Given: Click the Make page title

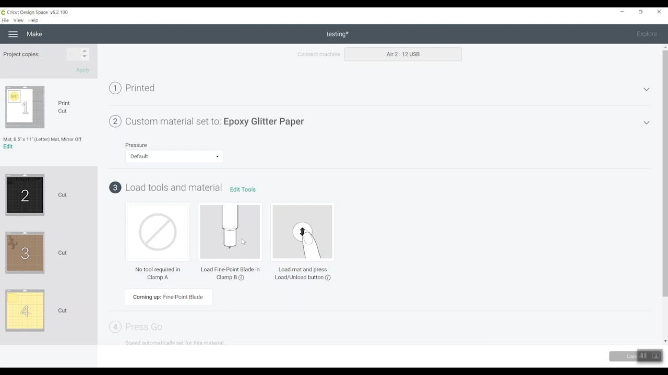Looking at the screenshot, I should point(34,34).
